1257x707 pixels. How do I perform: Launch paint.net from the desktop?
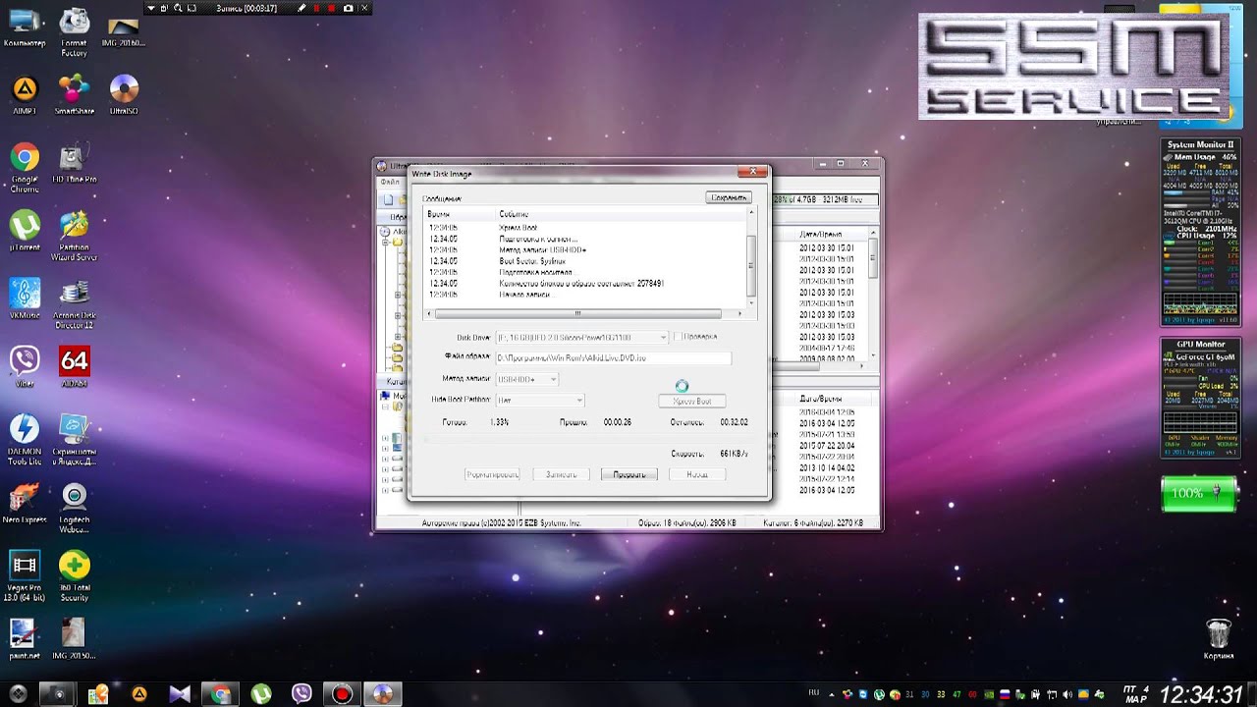point(25,638)
